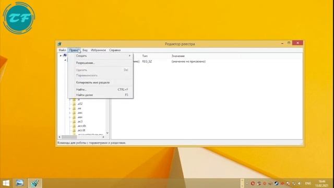Select the Computer icon in the tree
Viewport: 334px width, 188px height.
65,55
